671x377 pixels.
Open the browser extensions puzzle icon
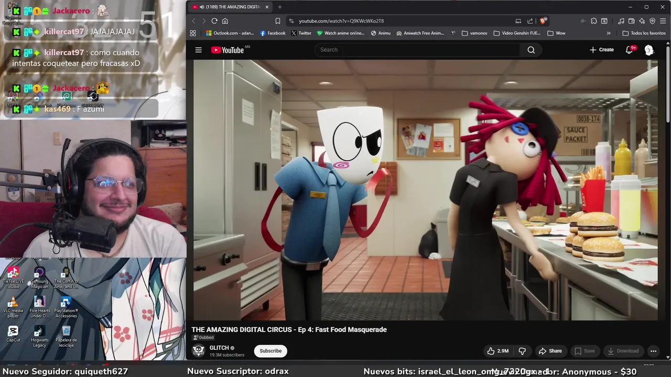pos(593,21)
